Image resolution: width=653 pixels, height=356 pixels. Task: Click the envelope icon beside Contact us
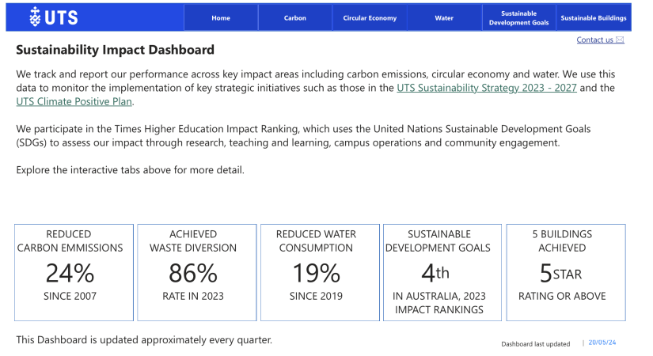620,40
